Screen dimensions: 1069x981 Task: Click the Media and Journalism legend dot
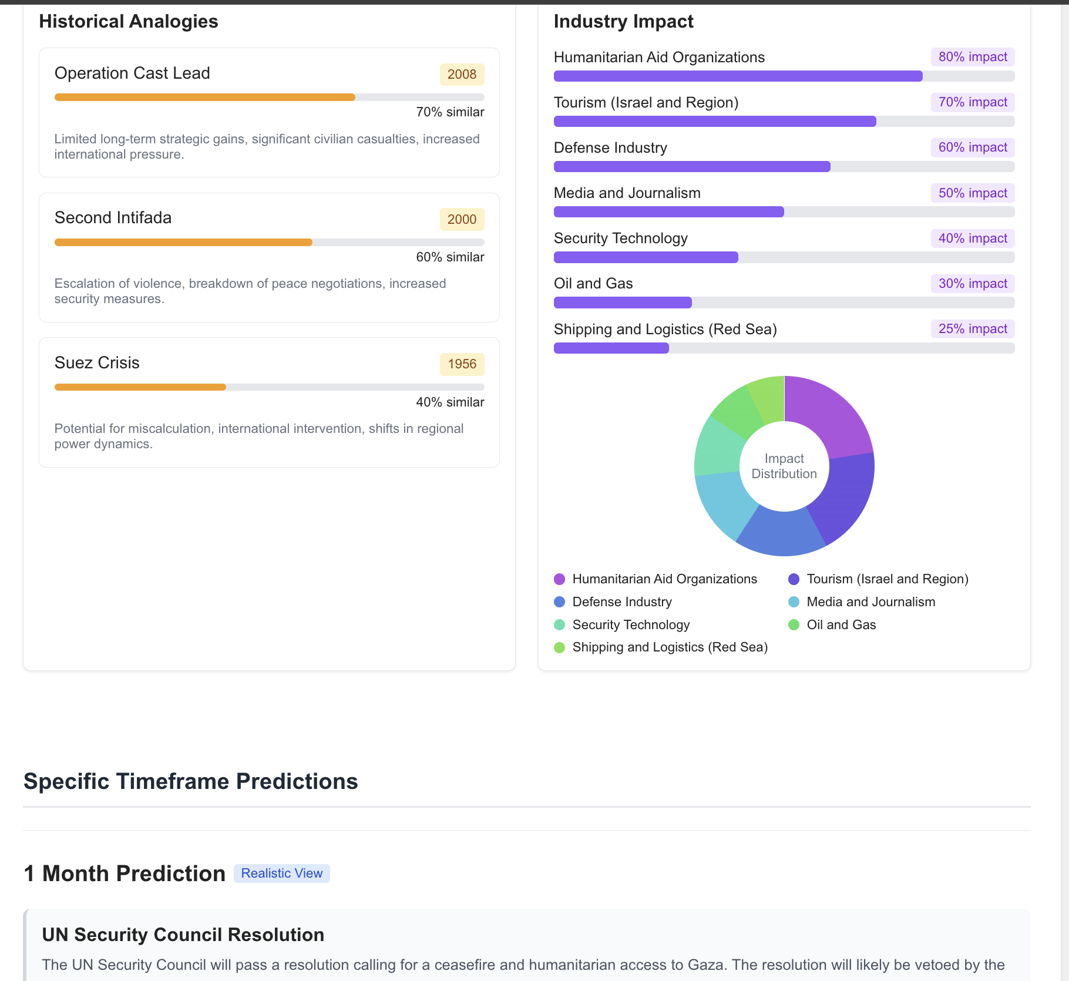794,602
